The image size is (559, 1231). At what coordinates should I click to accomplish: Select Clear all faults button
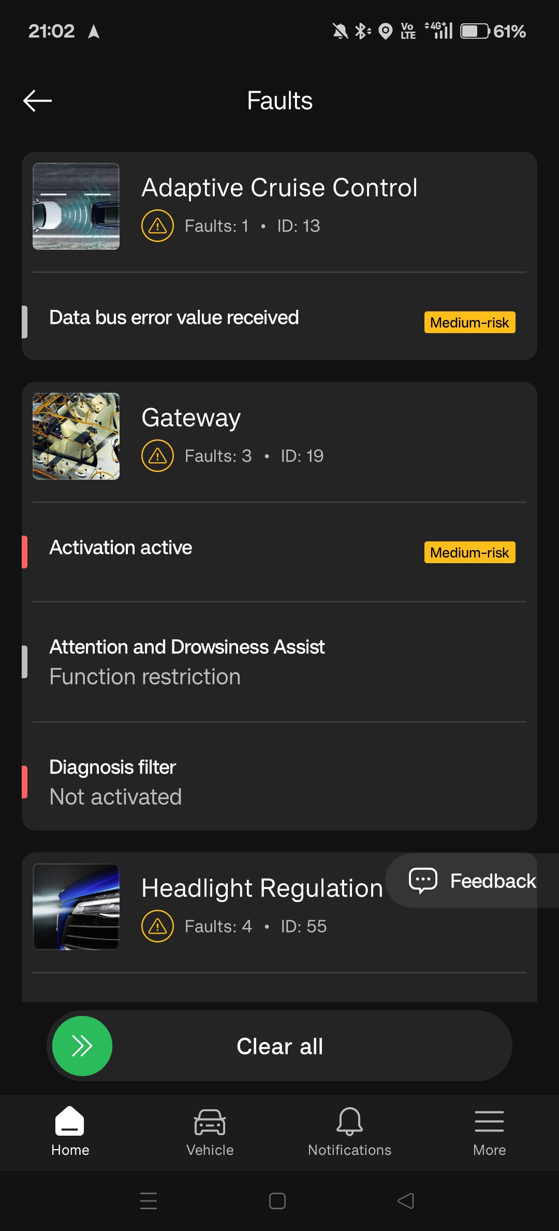tap(279, 1046)
